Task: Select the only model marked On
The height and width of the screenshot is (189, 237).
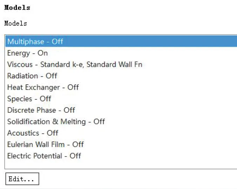Action: (27, 53)
